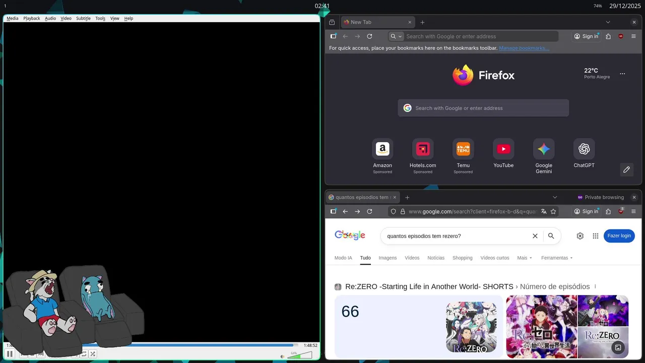Click the translate page icon
The image size is (645, 363).
(544, 212)
